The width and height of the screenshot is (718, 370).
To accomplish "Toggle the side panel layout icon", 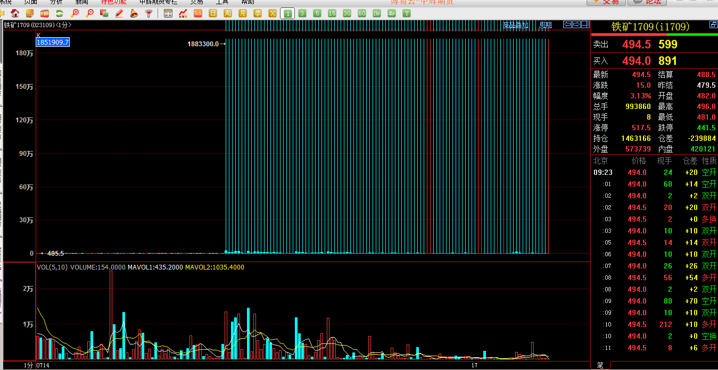I will 585,24.
